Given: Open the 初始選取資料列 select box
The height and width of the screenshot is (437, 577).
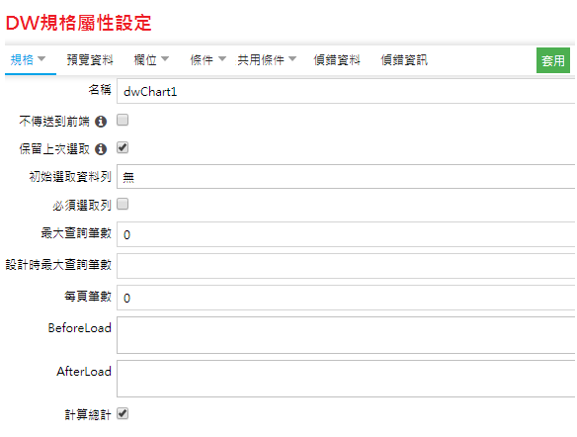Looking at the screenshot, I should [346, 177].
